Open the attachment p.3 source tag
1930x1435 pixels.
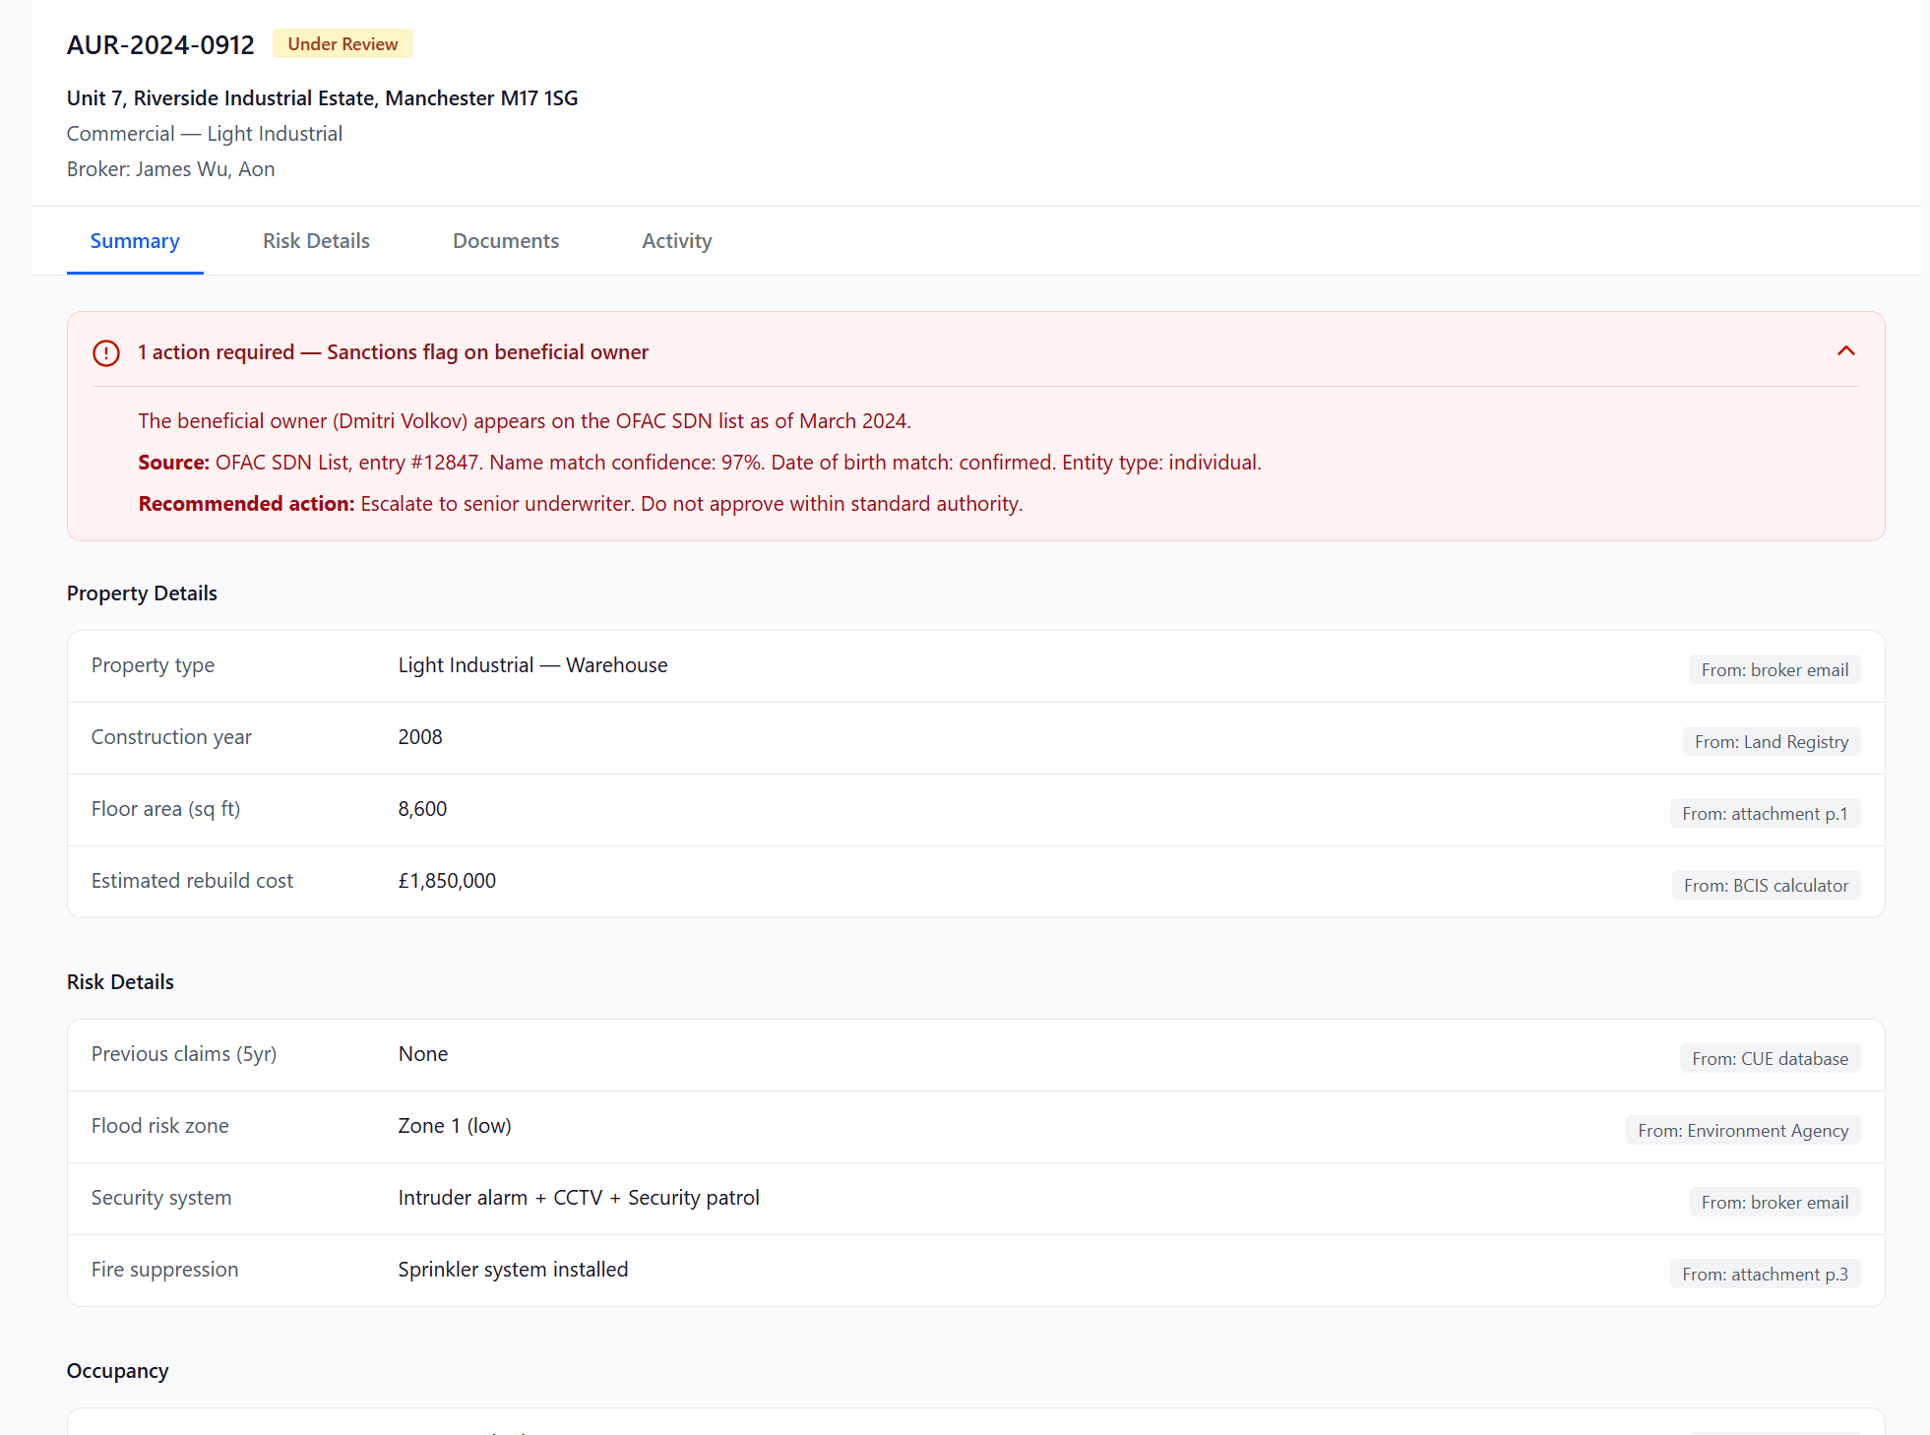[x=1764, y=1275]
